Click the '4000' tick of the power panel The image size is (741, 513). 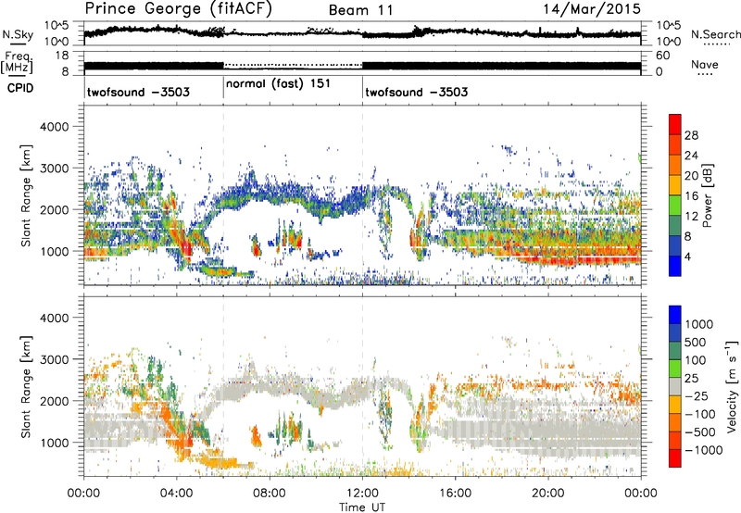pyautogui.click(x=54, y=127)
